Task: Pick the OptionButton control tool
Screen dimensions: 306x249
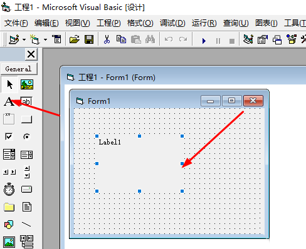Action: click(x=27, y=137)
